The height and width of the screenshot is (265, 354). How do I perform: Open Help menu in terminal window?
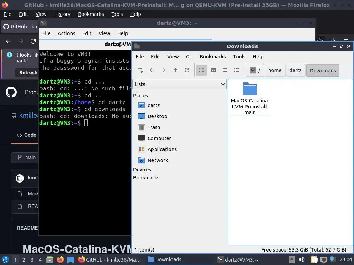pyautogui.click(x=122, y=33)
